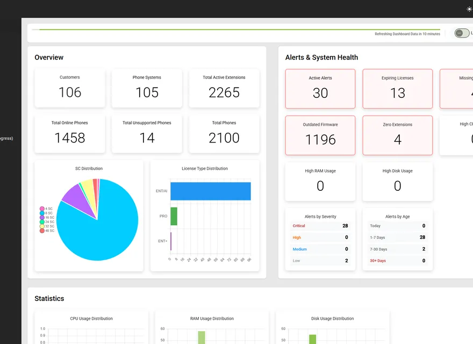Click the sun theme icon in top bar
Viewport: 473px width, 344px height.
tap(469, 9)
